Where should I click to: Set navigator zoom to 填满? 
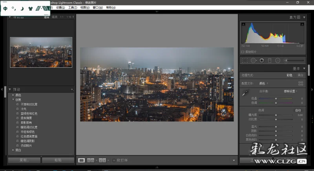tap(55, 17)
